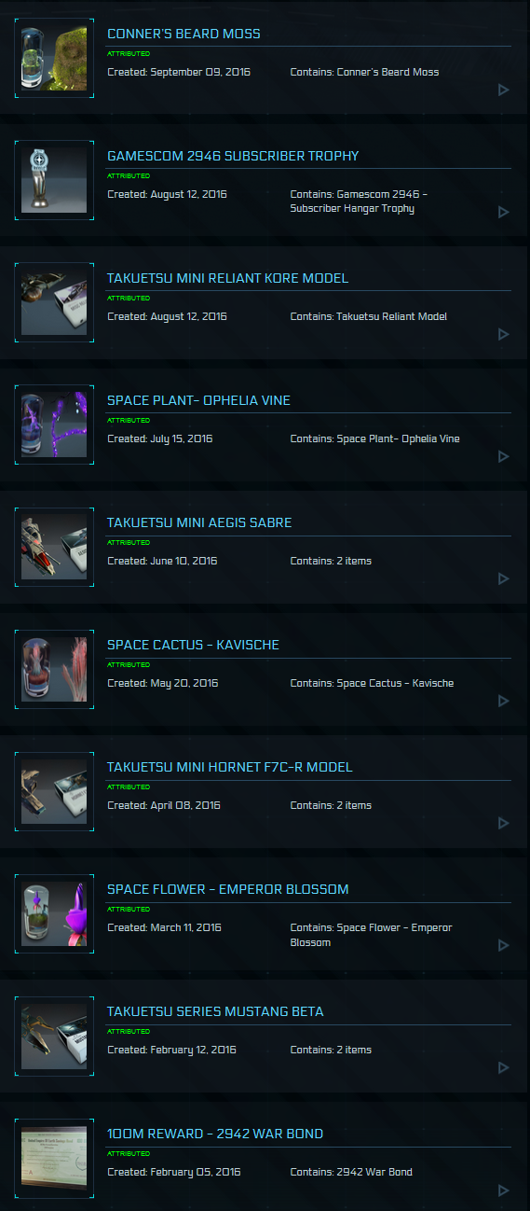Click the Conner's Beard Moss thumbnail image
The image size is (530, 1211).
tap(54, 59)
